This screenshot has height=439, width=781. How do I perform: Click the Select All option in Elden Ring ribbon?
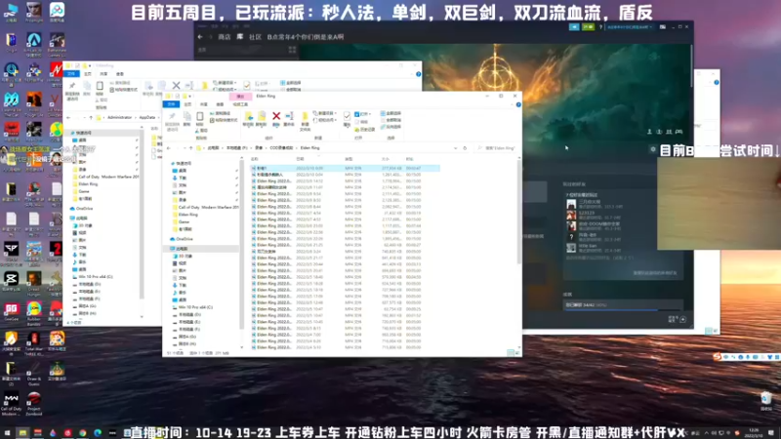pos(391,113)
